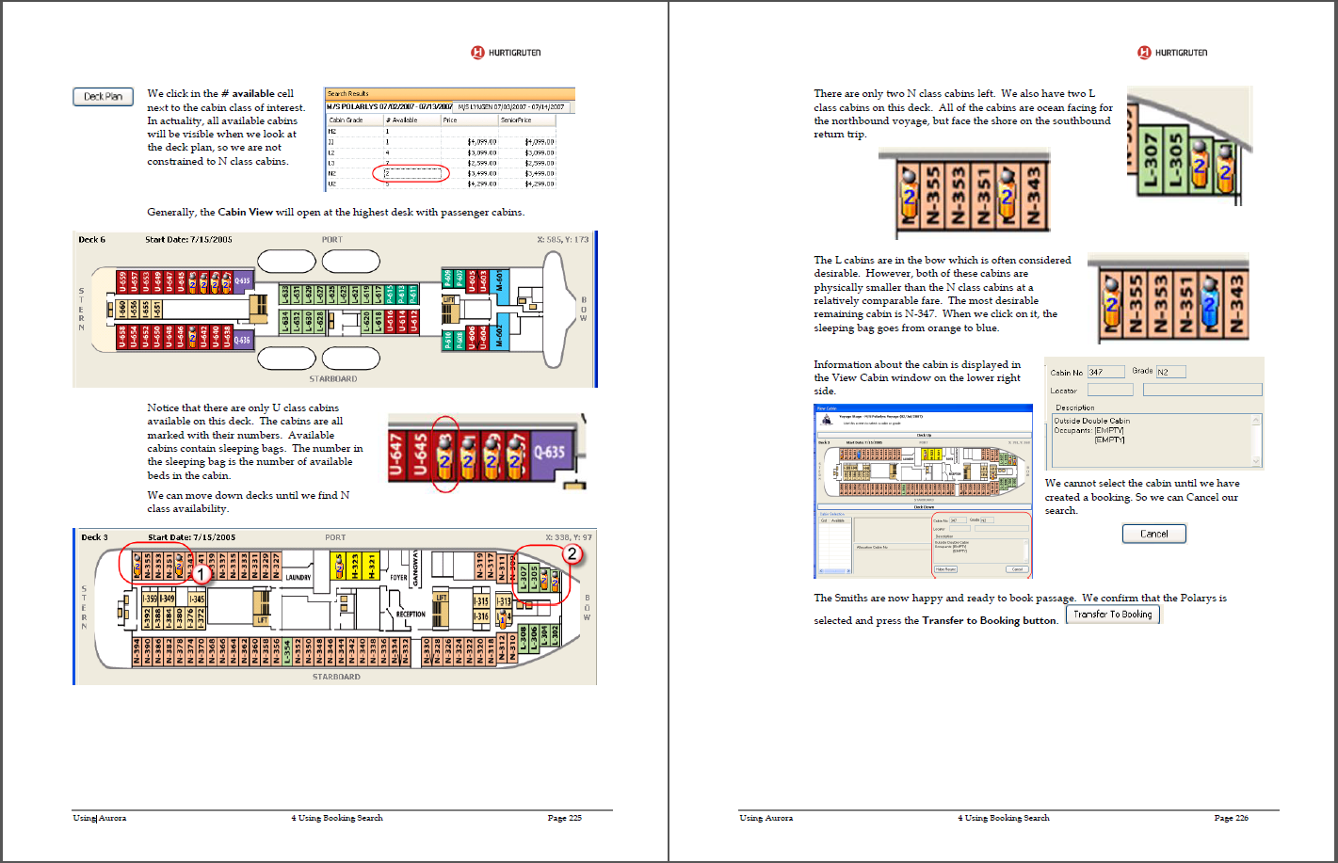Click the first empty Locator field
1338x863 pixels.
(1110, 390)
